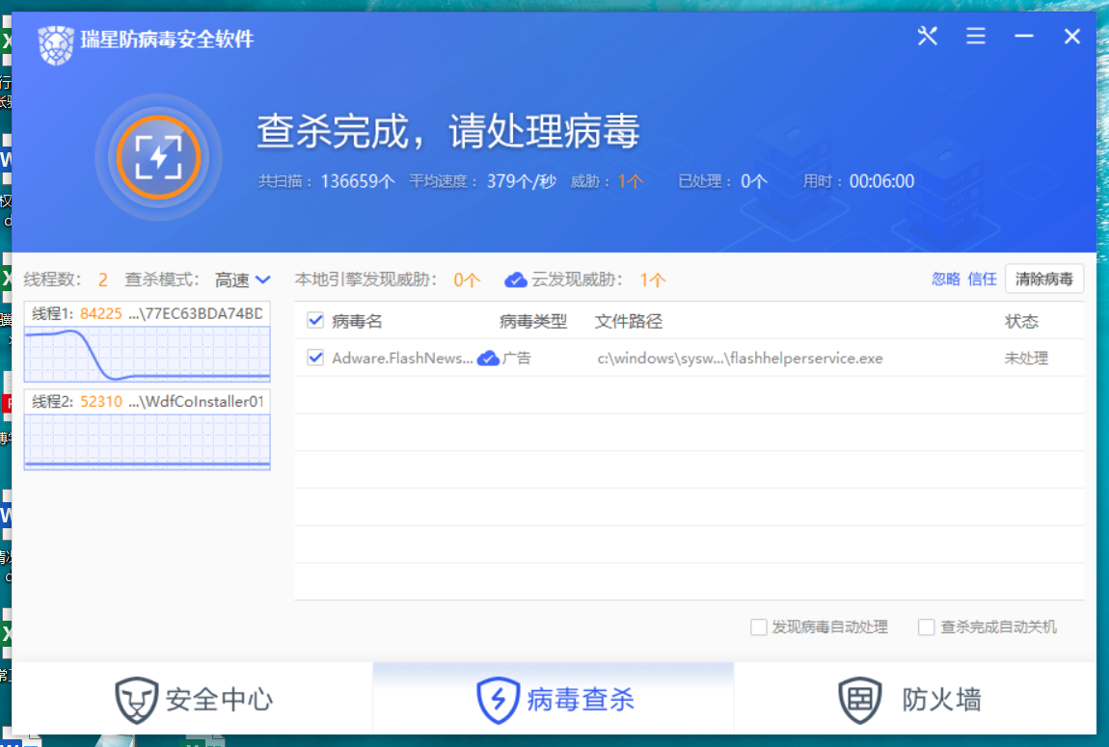Click the 已处理 0个 statistic
This screenshot has width=1109, height=747.
tap(723, 181)
